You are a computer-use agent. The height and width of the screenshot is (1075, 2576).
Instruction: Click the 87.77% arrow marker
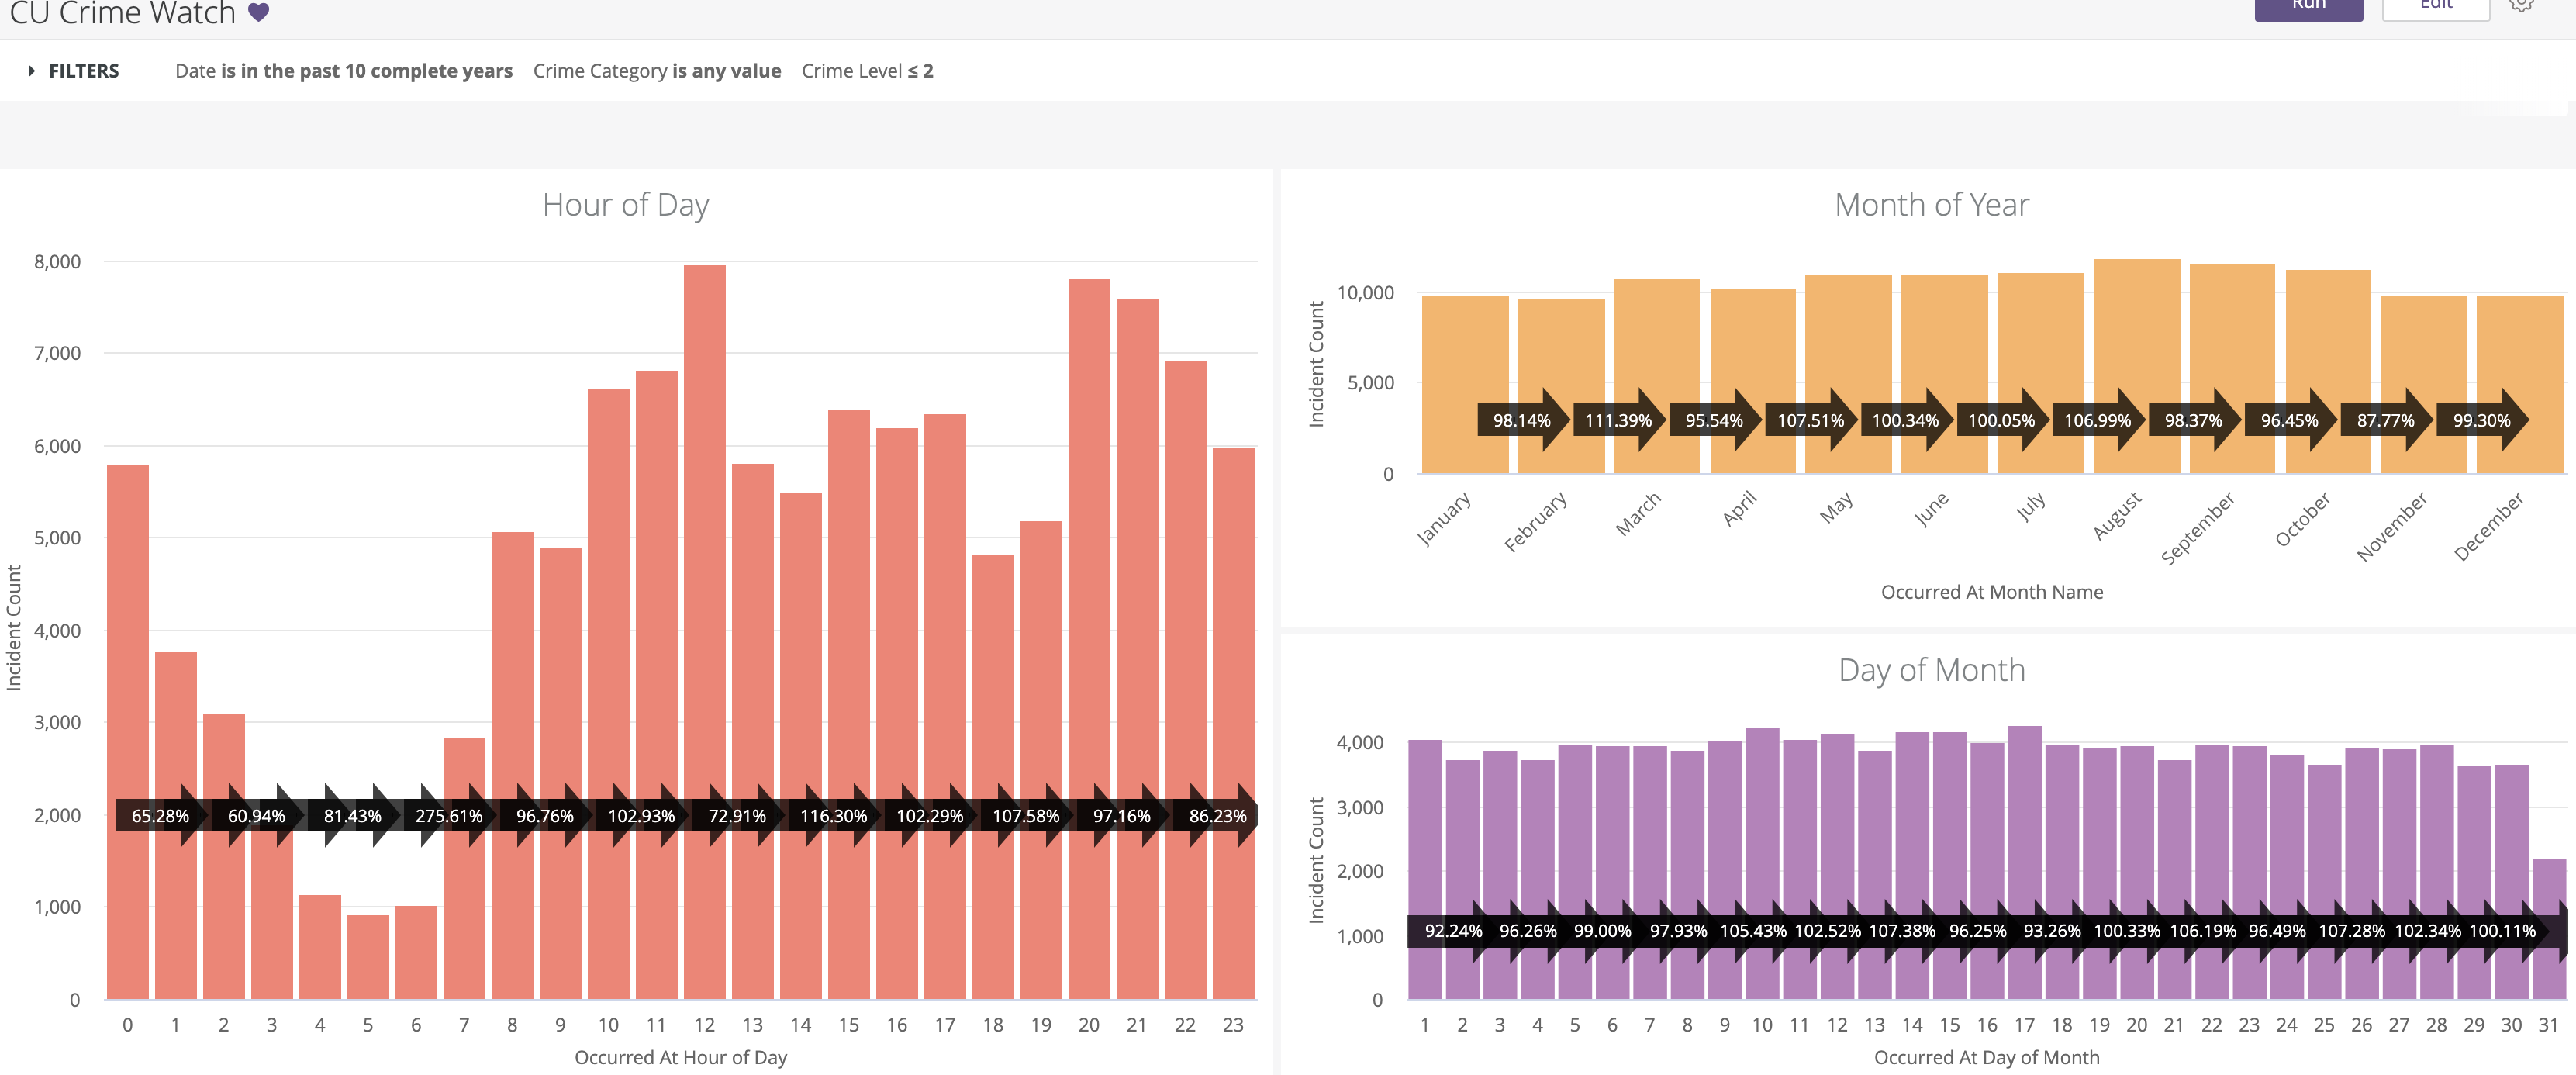(2385, 420)
